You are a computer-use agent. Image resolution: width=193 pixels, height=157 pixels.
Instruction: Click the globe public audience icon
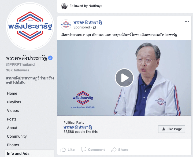[x=94, y=27]
